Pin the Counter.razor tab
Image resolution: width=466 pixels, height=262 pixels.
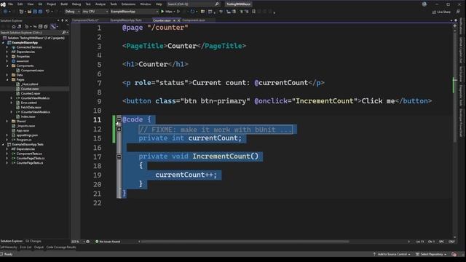point(174,20)
